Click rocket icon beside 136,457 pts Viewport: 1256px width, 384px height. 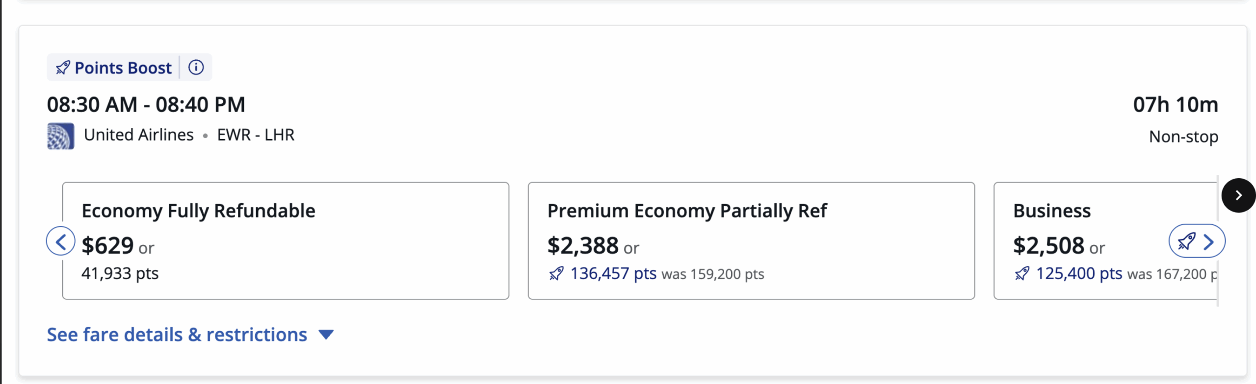556,273
